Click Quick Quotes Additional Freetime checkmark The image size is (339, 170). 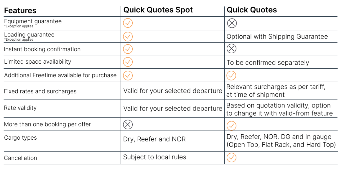pos(231,75)
